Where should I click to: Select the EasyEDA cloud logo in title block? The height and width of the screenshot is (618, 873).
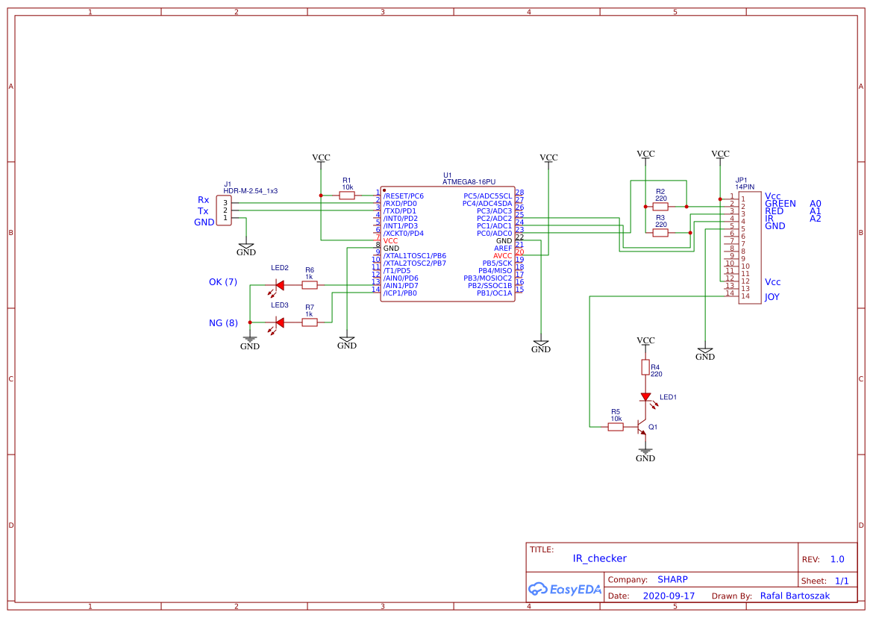point(563,589)
